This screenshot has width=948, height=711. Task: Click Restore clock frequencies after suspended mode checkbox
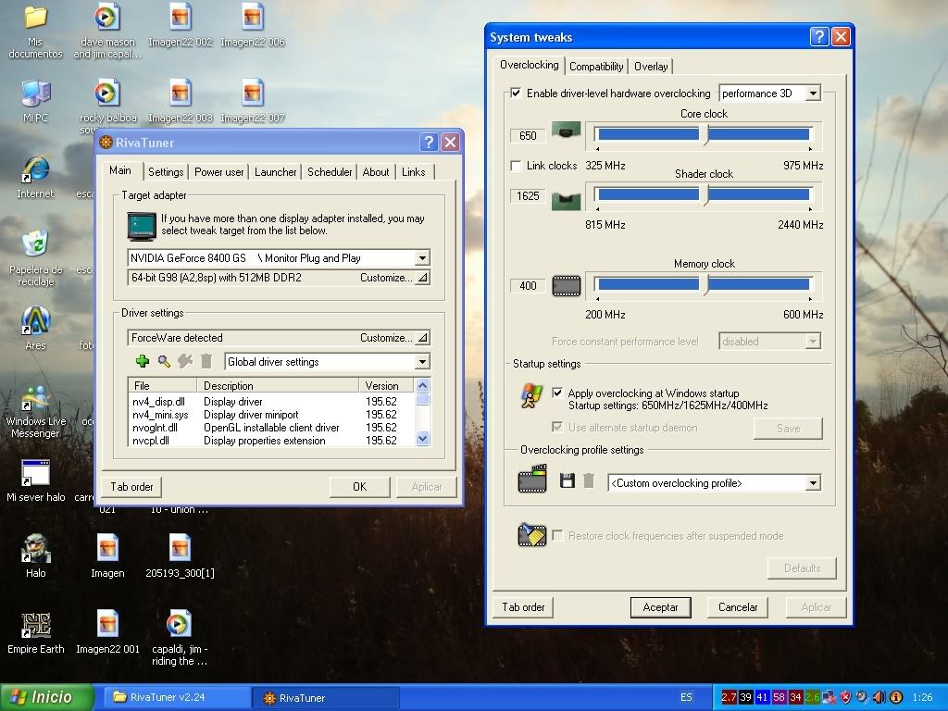pyautogui.click(x=557, y=536)
